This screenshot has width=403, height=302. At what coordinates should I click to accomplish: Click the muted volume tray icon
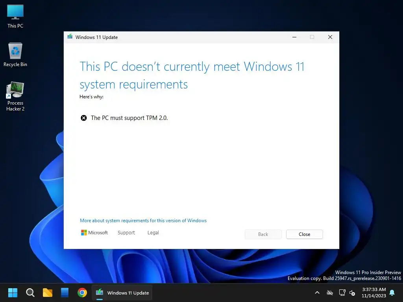tap(352, 293)
